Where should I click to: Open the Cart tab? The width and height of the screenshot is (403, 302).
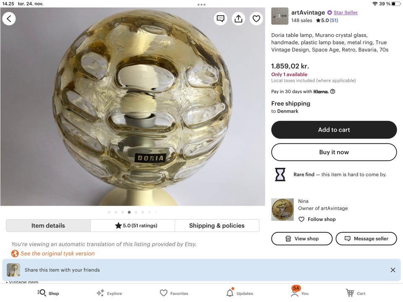(x=356, y=293)
